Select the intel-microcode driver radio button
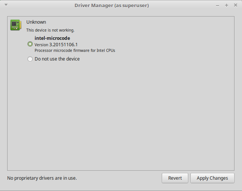Image resolution: width=242 pixels, height=191 pixels. point(30,44)
